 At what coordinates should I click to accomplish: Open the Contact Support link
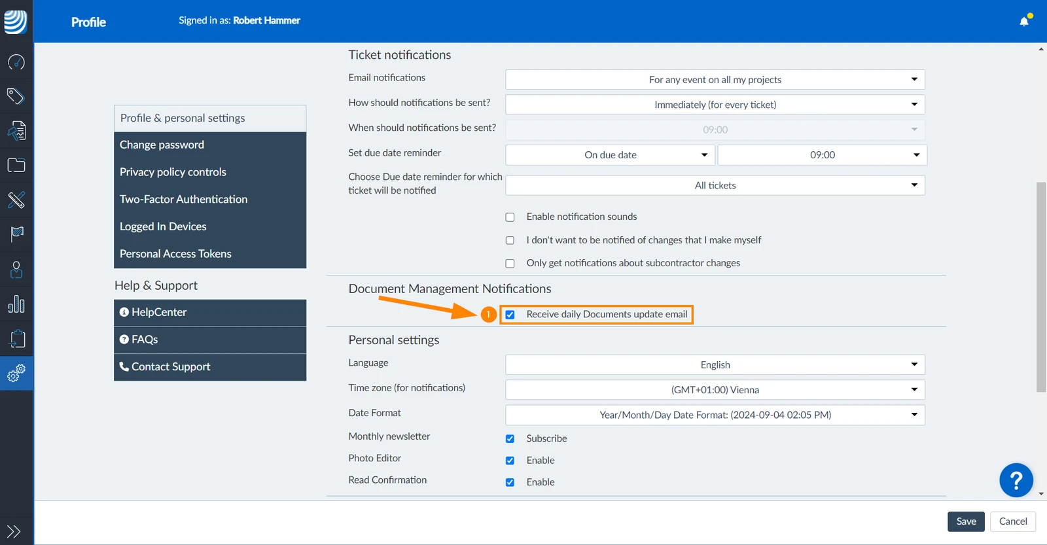[210, 367]
